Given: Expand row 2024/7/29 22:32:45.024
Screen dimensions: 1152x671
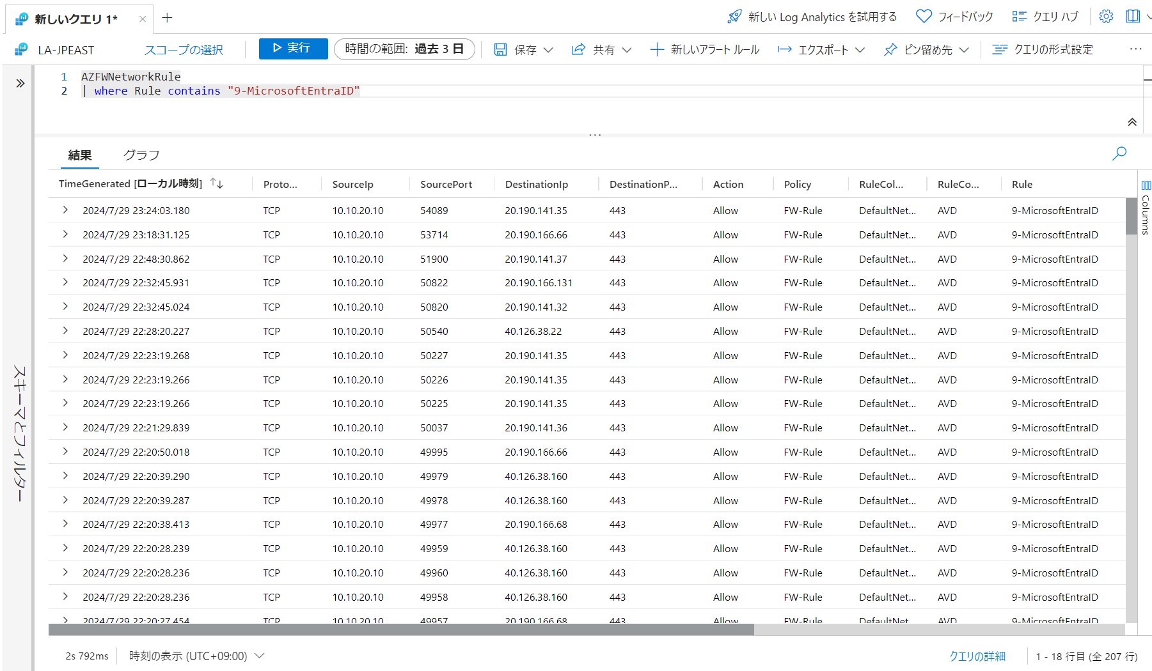Looking at the screenshot, I should click(65, 307).
